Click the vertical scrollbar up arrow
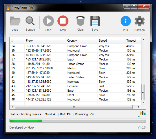This screenshot has height=139, width=156. coord(143,40)
